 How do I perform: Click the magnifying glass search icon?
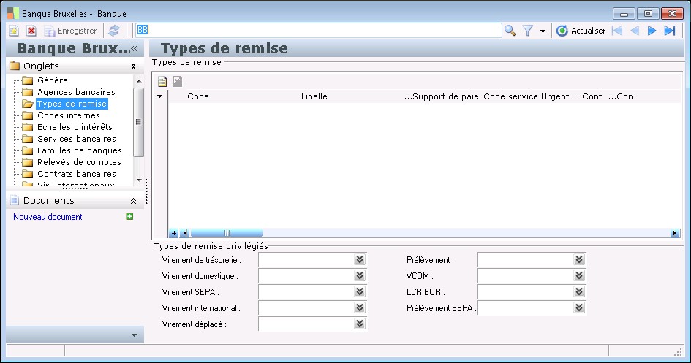[510, 31]
